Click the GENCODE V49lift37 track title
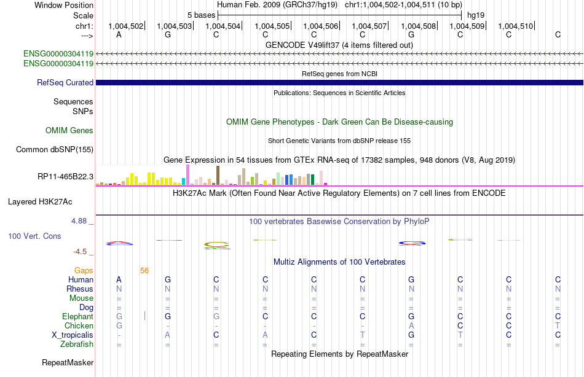 339,45
